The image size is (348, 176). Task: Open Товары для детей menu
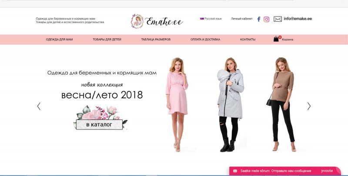tap(107, 40)
